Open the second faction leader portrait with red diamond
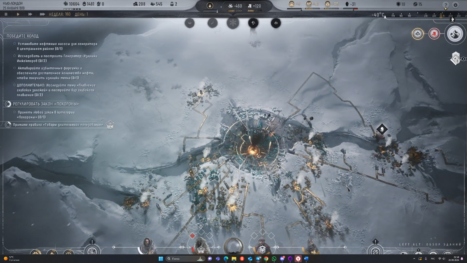467x263 pixels. (201, 246)
